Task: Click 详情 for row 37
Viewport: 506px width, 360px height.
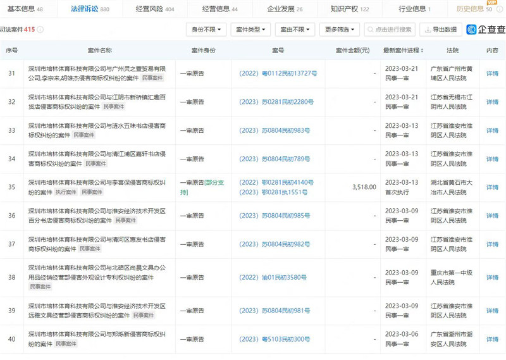Action: (492, 244)
